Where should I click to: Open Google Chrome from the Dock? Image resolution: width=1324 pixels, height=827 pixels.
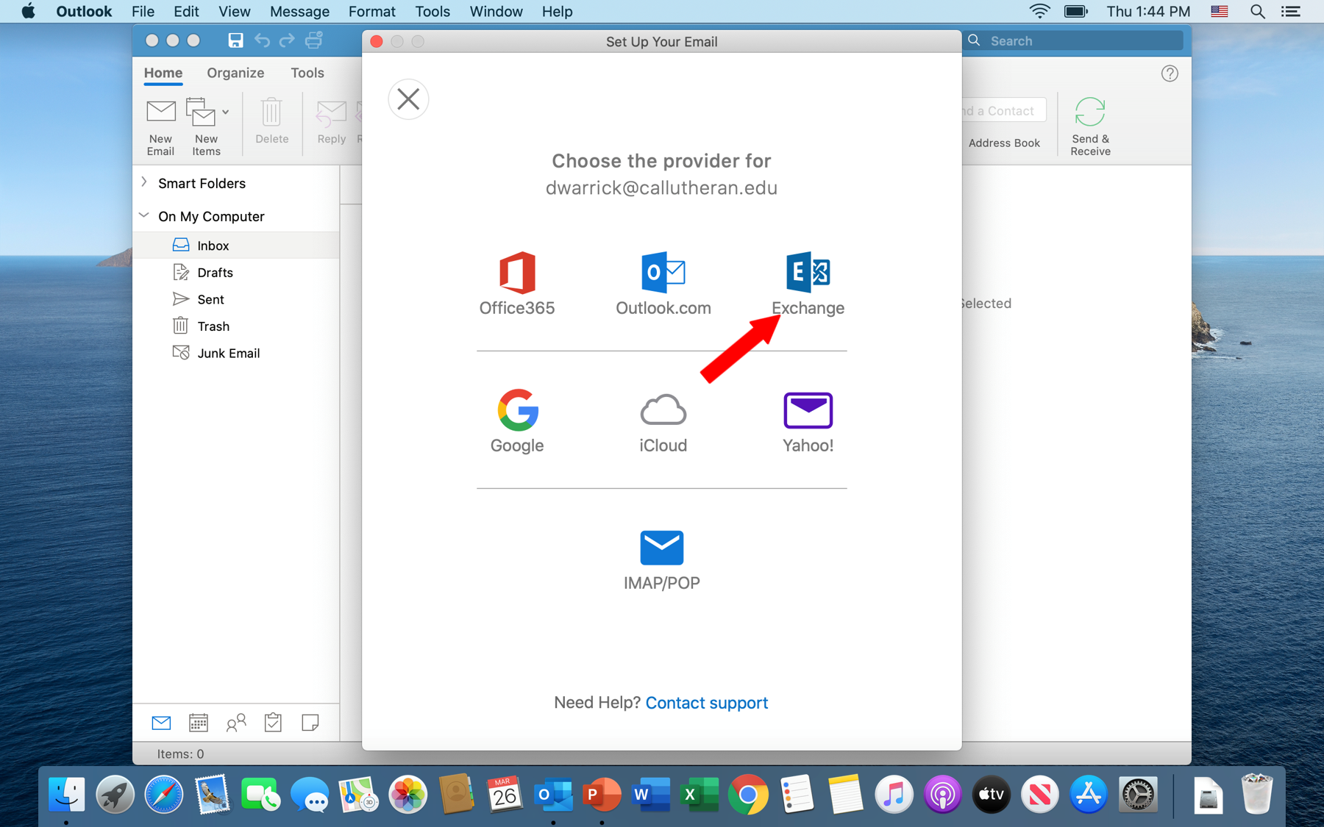(x=748, y=795)
